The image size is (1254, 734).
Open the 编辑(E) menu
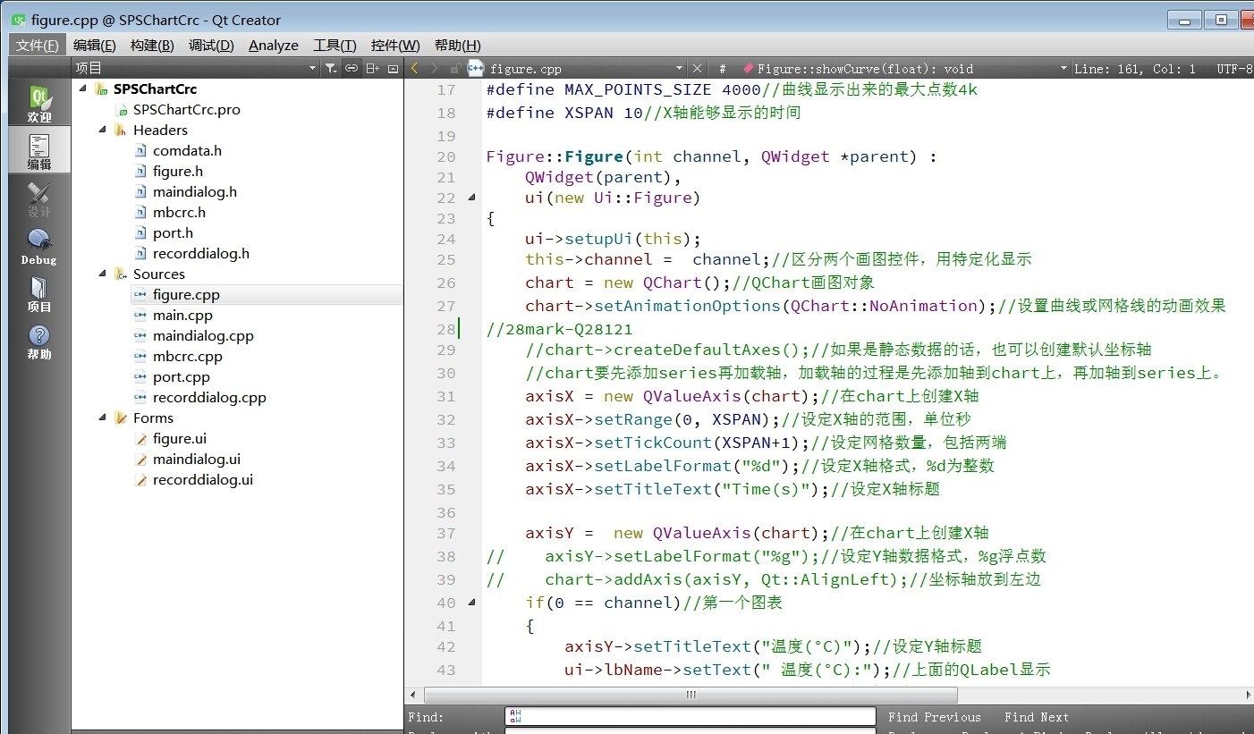(94, 45)
